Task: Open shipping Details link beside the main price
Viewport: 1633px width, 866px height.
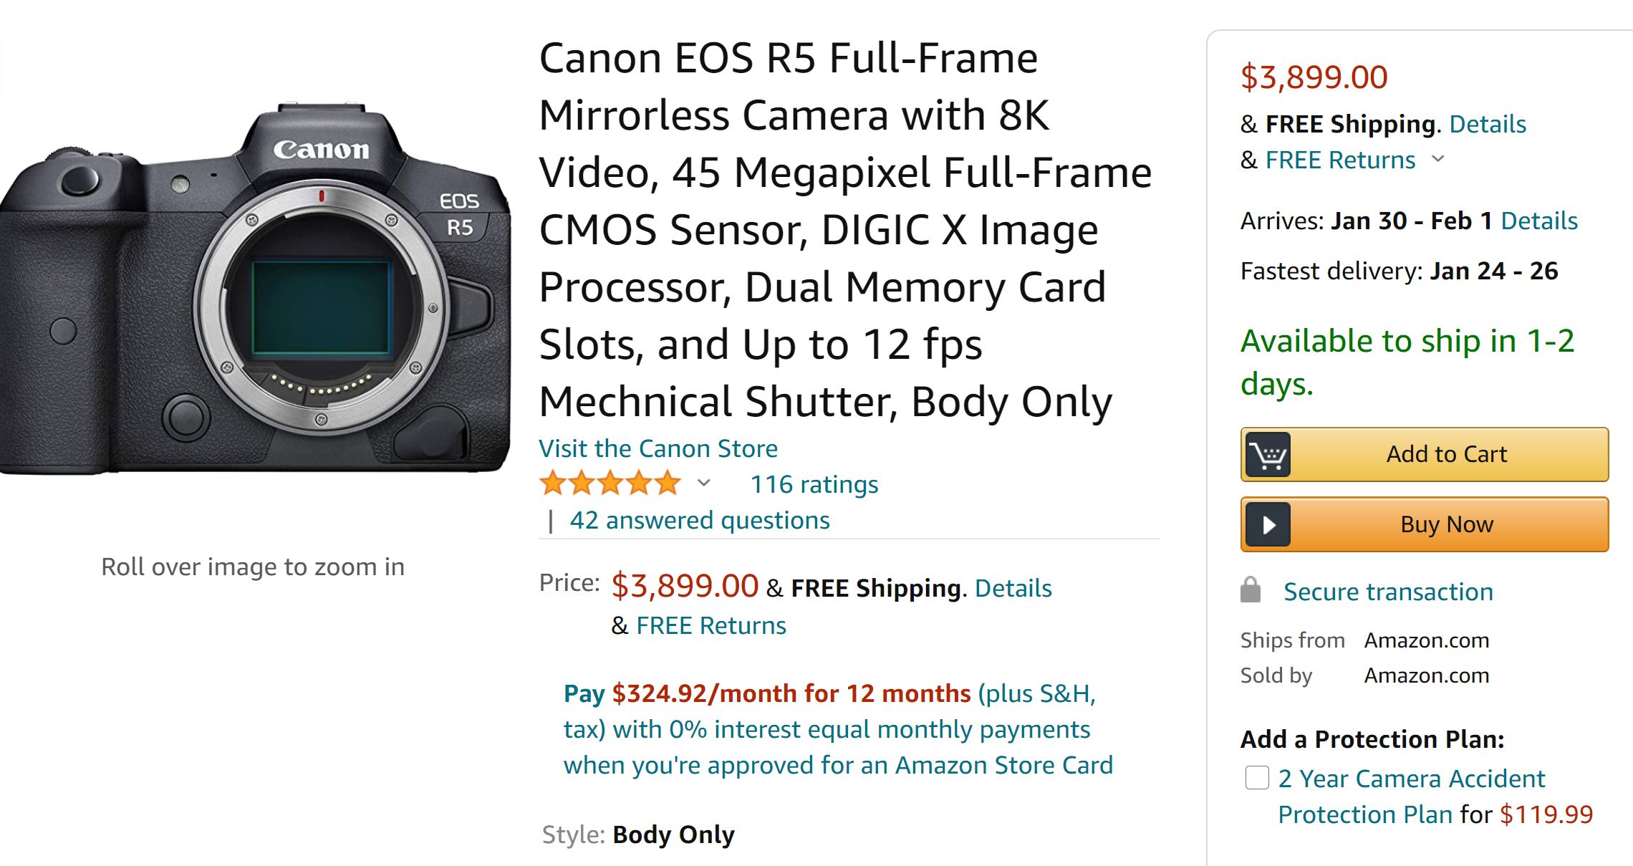Action: pyautogui.click(x=1013, y=589)
